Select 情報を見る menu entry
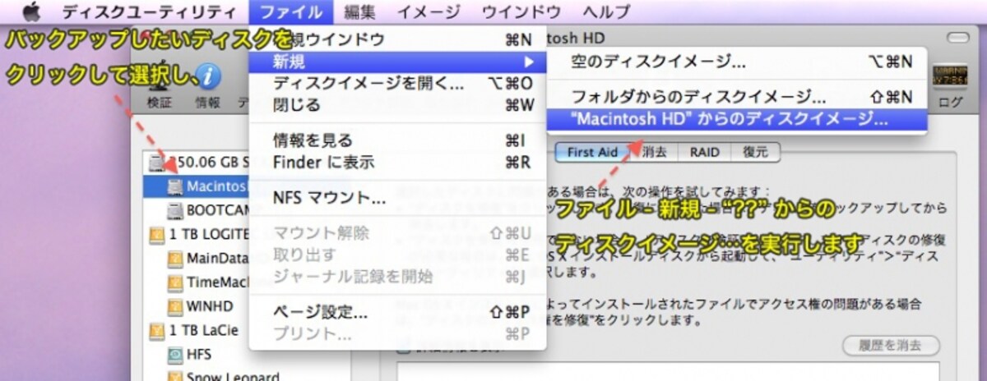The width and height of the screenshot is (987, 381). [397, 140]
